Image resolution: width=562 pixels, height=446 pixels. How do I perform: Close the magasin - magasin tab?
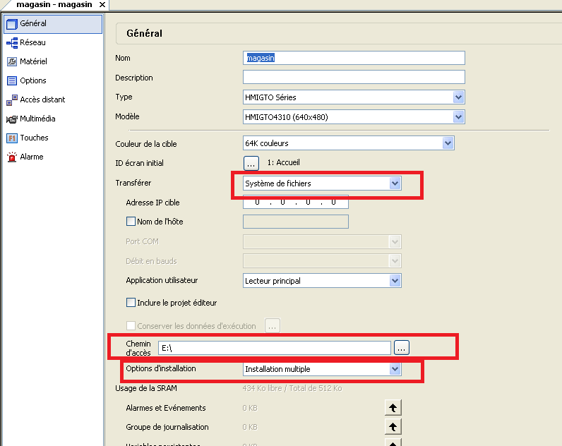(102, 5)
